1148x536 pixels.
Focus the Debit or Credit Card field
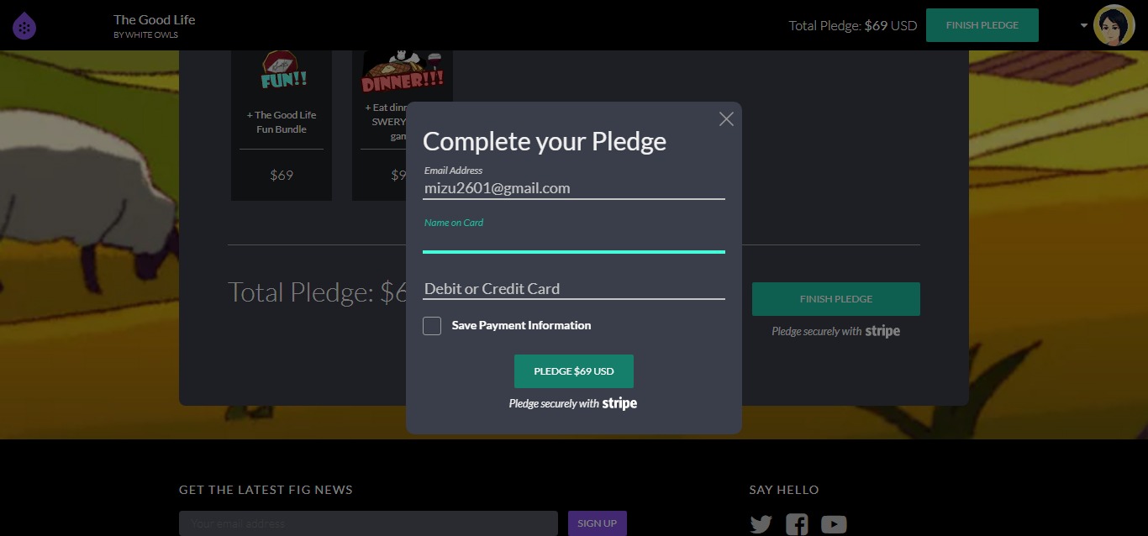point(574,288)
